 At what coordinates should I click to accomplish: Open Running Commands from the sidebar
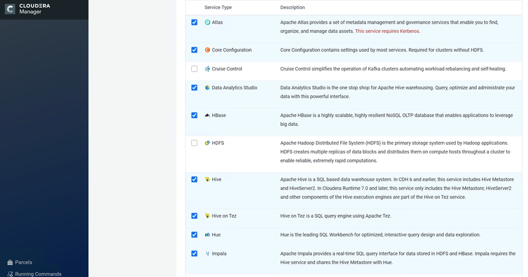point(38,274)
